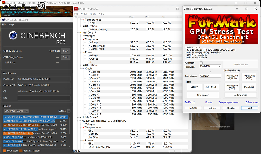Viewport: 261px width, 154px height.
Task: Expand the NVMe Drive 0 tree node
Action: point(77,117)
